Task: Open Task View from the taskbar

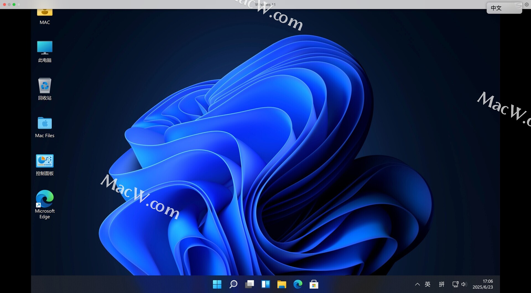Action: [249, 284]
